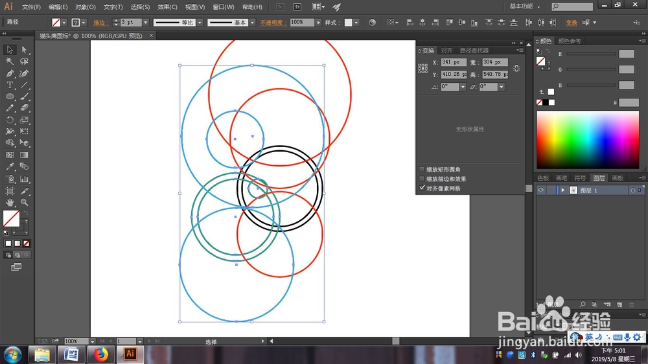Toggle visibility eye of 图层 1

[540, 190]
